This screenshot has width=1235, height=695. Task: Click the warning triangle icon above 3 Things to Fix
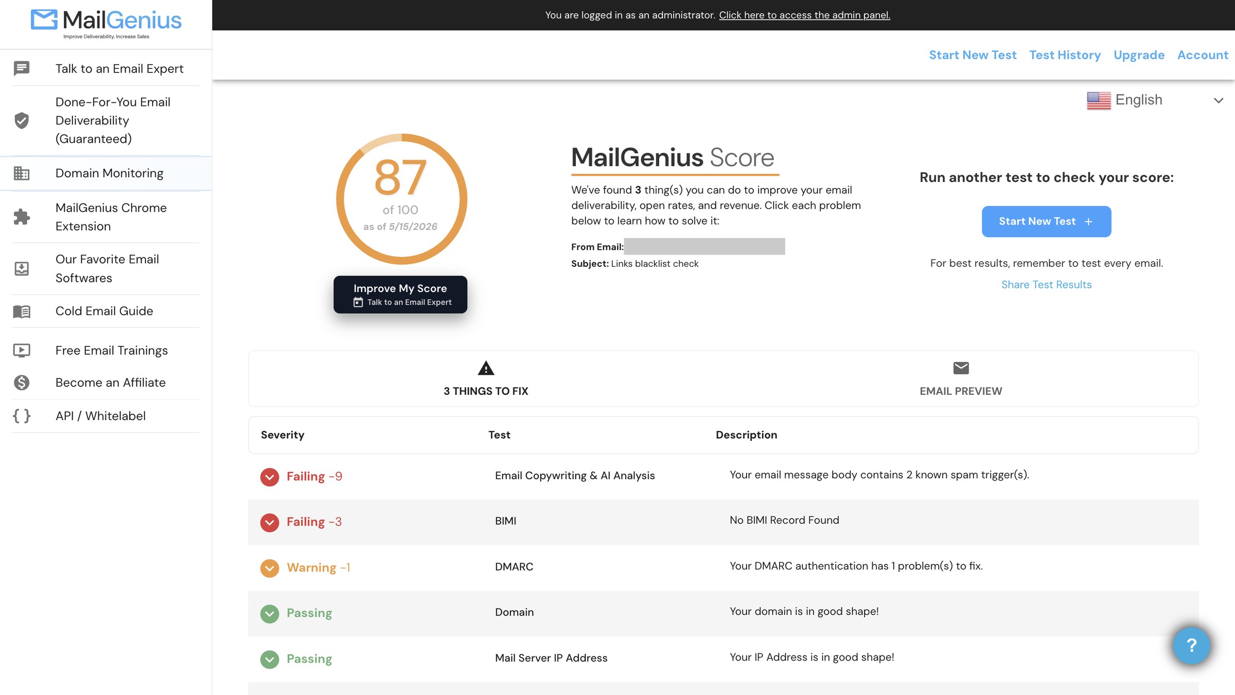coord(486,368)
